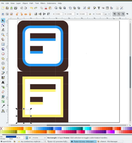Select the Node edit tool
132x143 pixels.
click(x=3, y=25)
